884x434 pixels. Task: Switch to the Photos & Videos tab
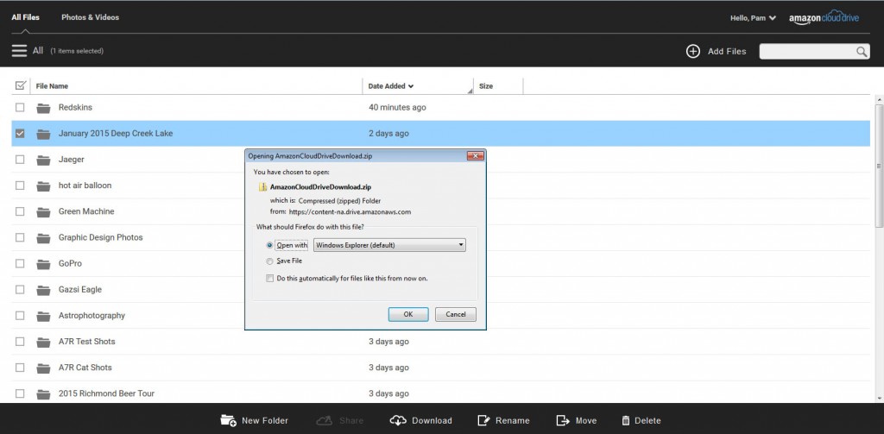(90, 17)
